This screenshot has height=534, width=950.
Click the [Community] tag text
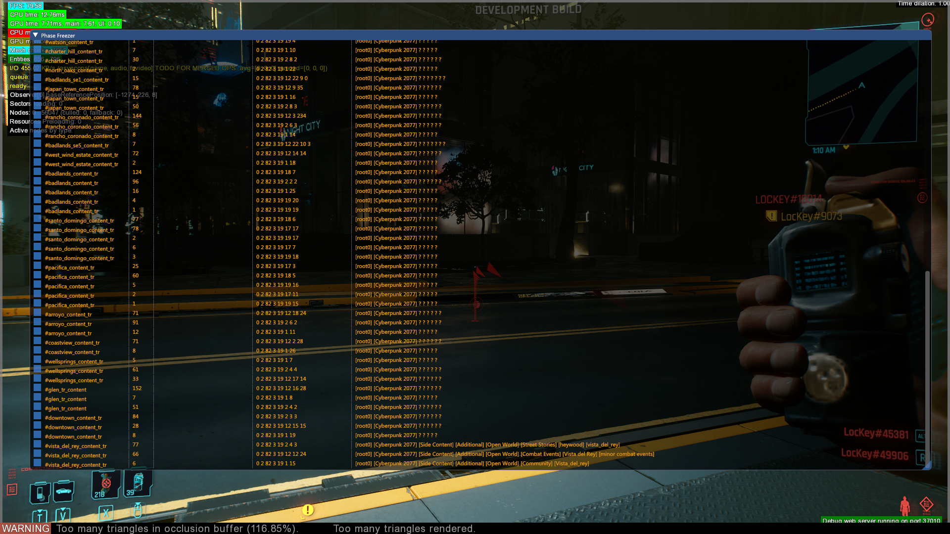tap(536, 463)
